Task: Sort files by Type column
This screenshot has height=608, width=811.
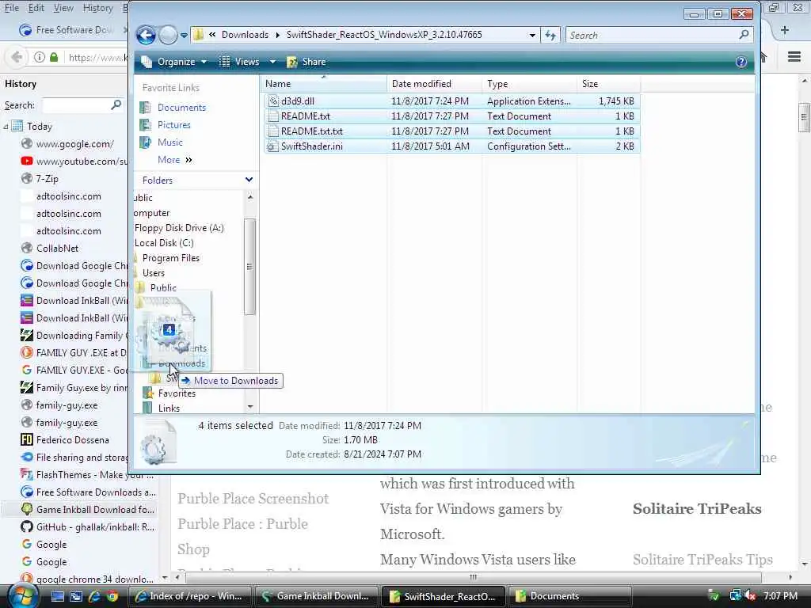Action: point(530,84)
